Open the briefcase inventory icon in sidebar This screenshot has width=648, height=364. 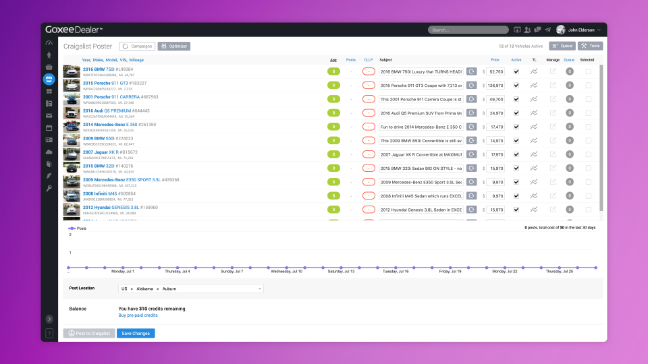coord(49,67)
